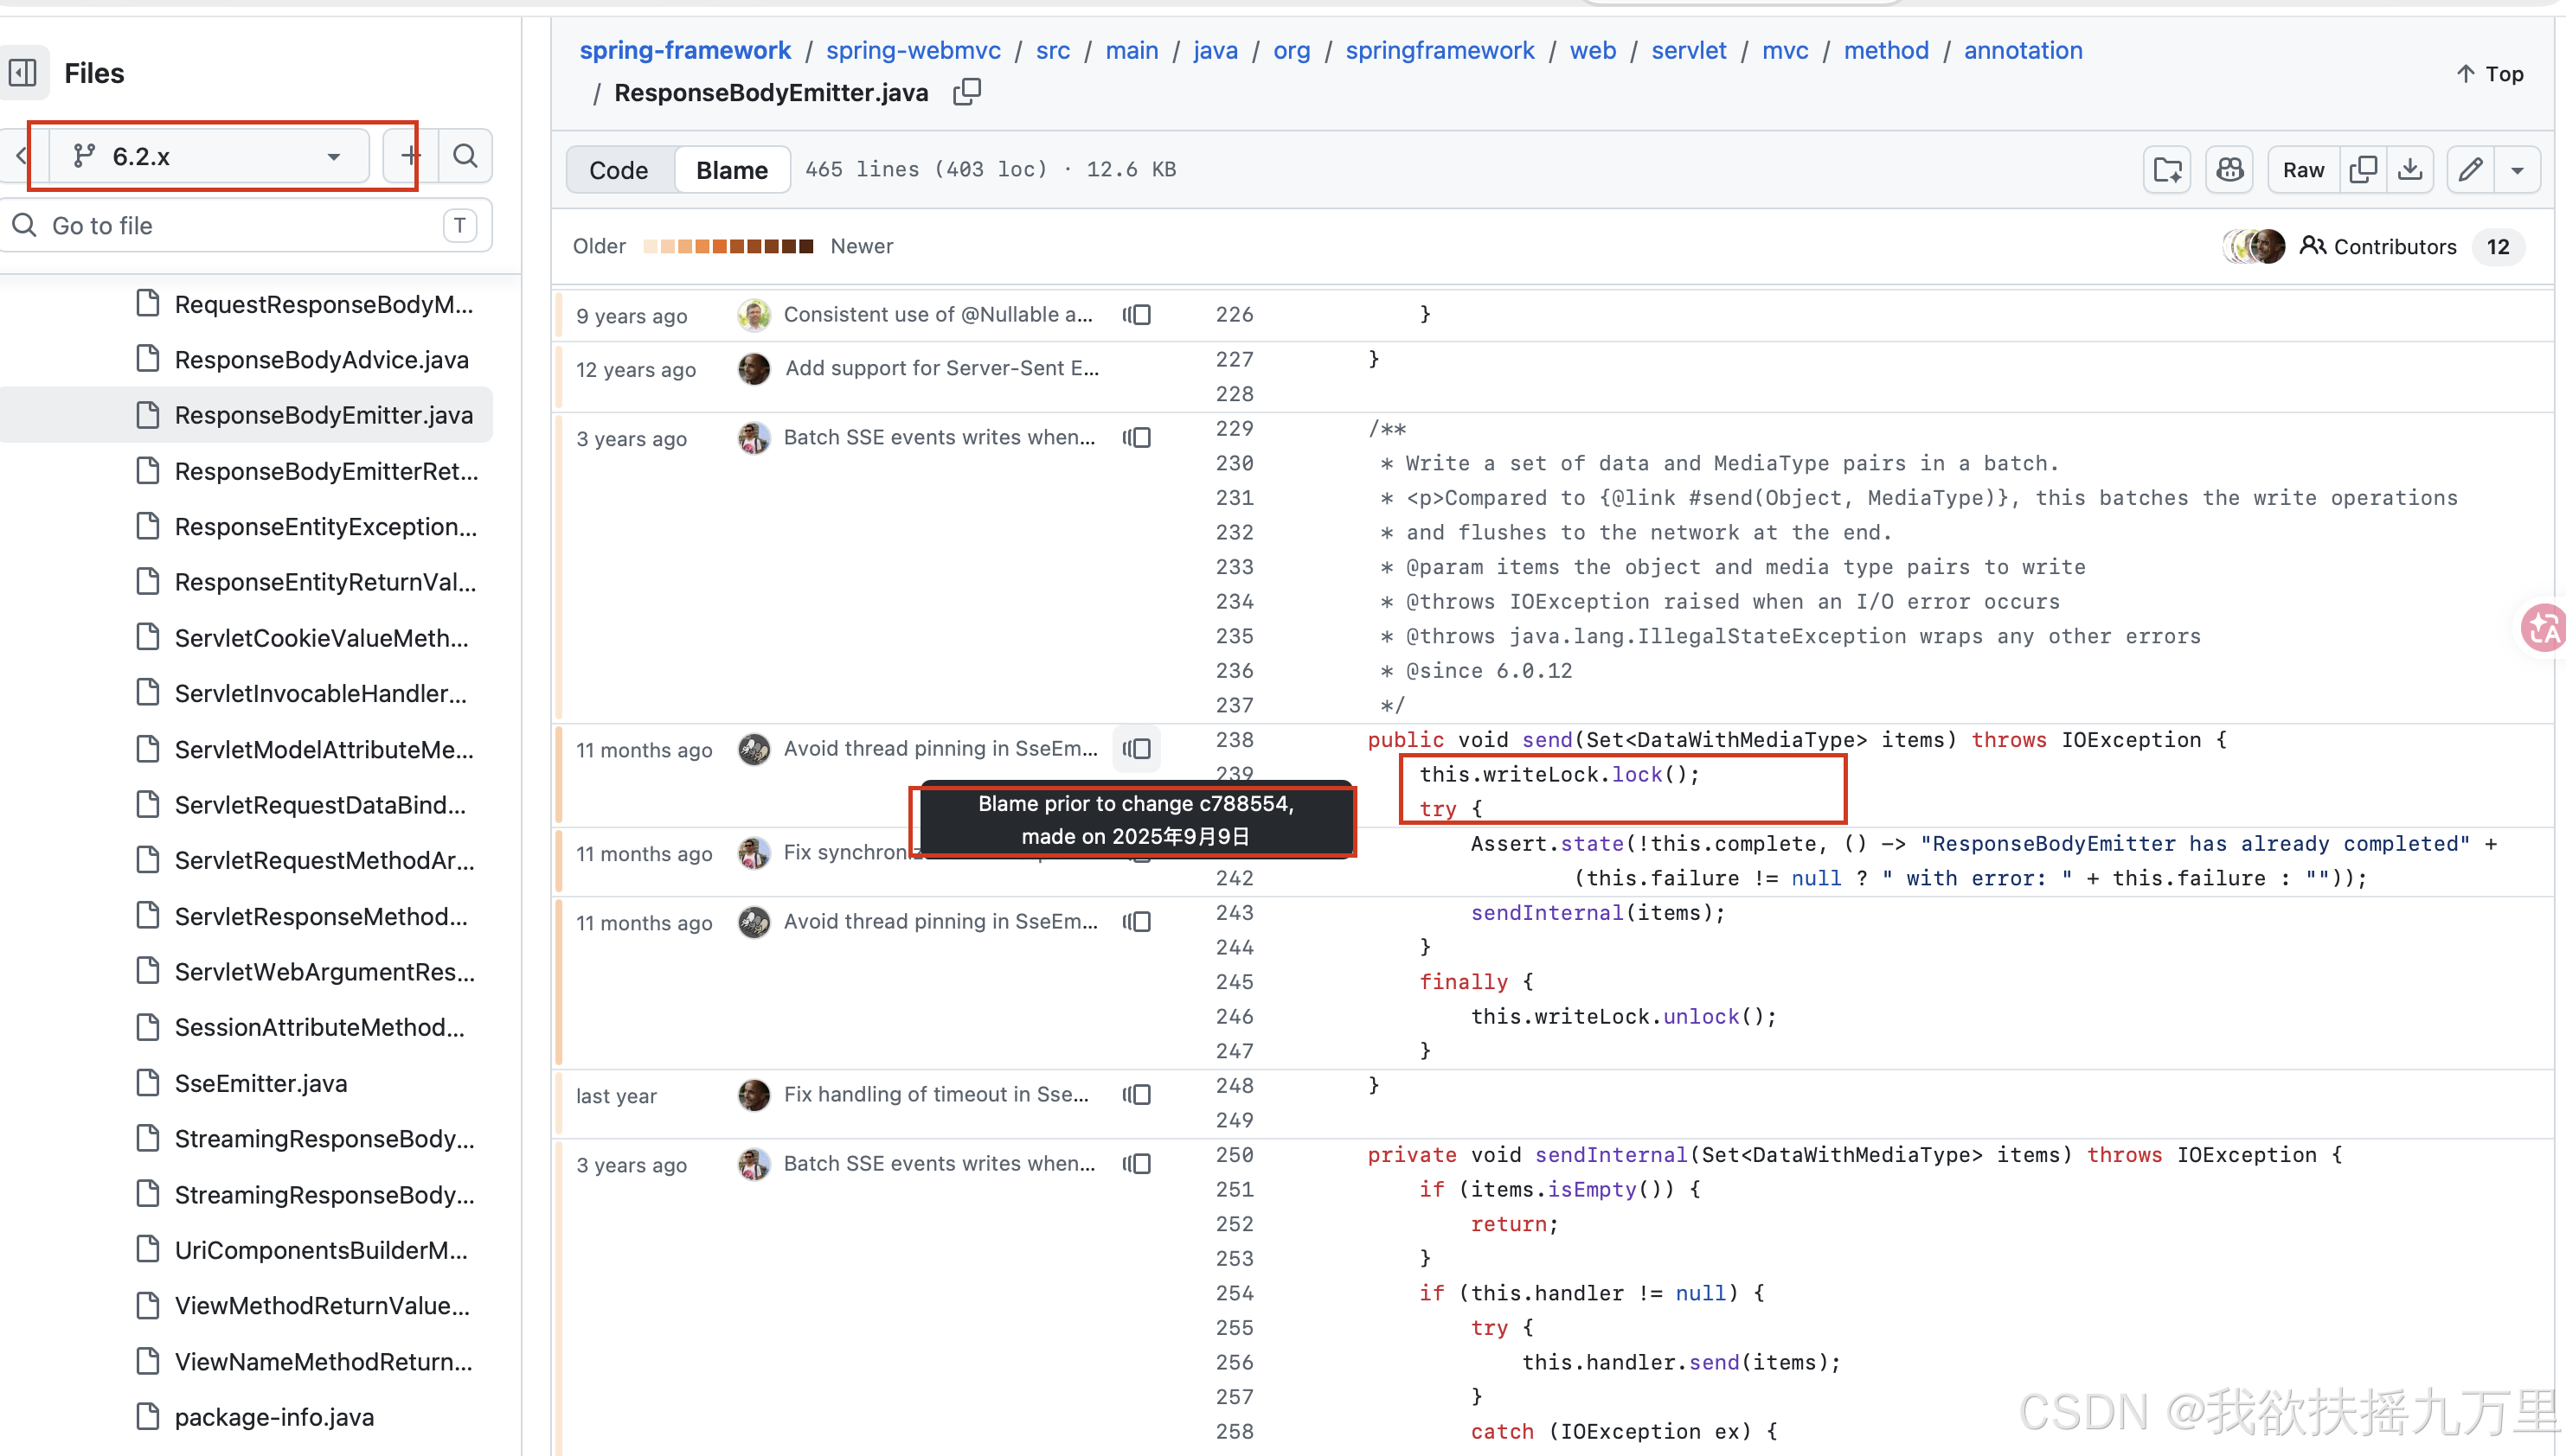Open spring-webmvc breadcrumb link
Image resolution: width=2566 pixels, height=1456 pixels.
[914, 50]
